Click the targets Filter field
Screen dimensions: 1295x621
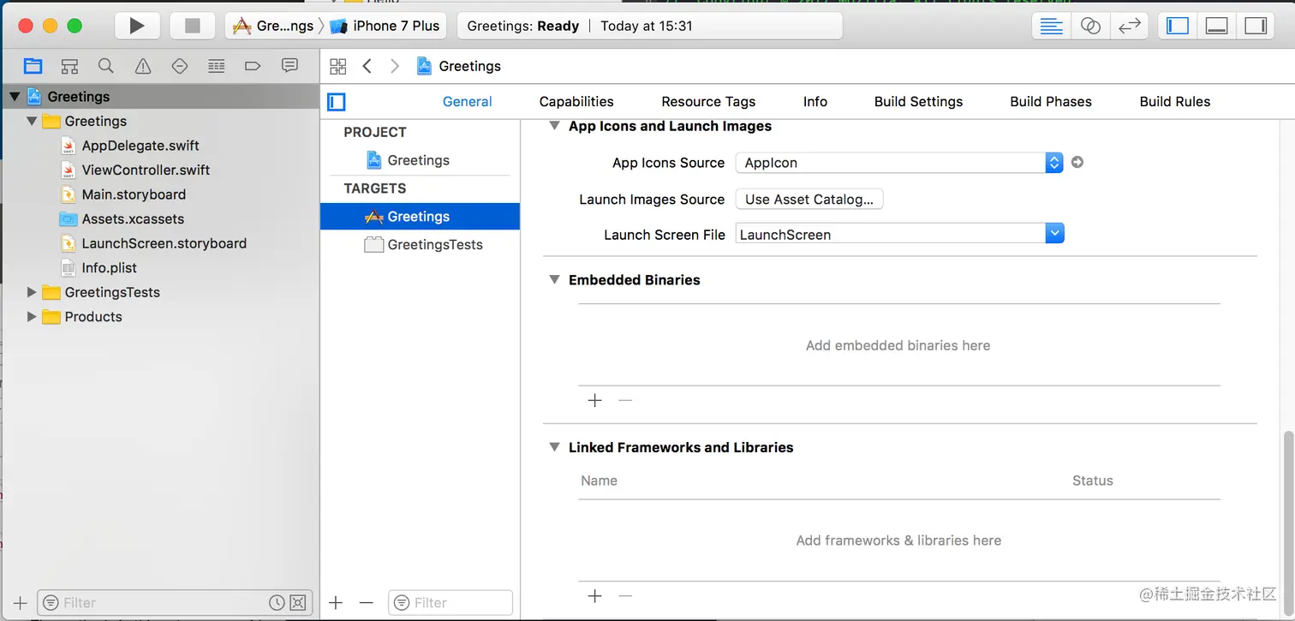(451, 602)
